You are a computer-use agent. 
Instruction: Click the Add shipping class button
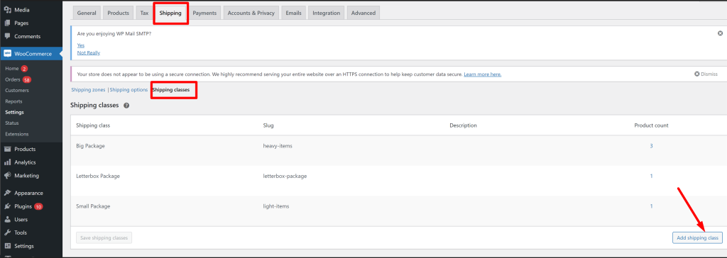[x=697, y=237]
